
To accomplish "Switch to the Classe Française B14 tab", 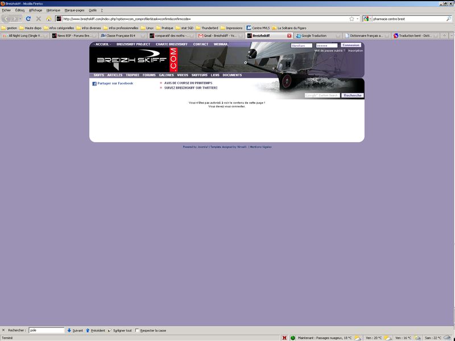I will 123,36.
